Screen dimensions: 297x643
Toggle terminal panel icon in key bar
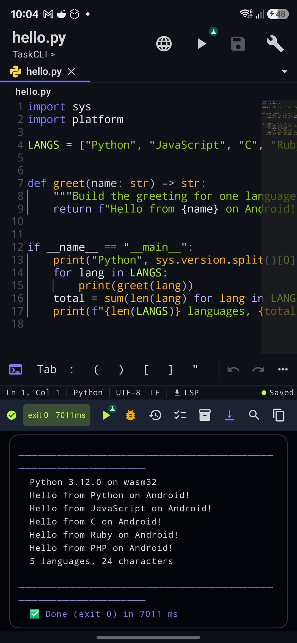tap(16, 370)
